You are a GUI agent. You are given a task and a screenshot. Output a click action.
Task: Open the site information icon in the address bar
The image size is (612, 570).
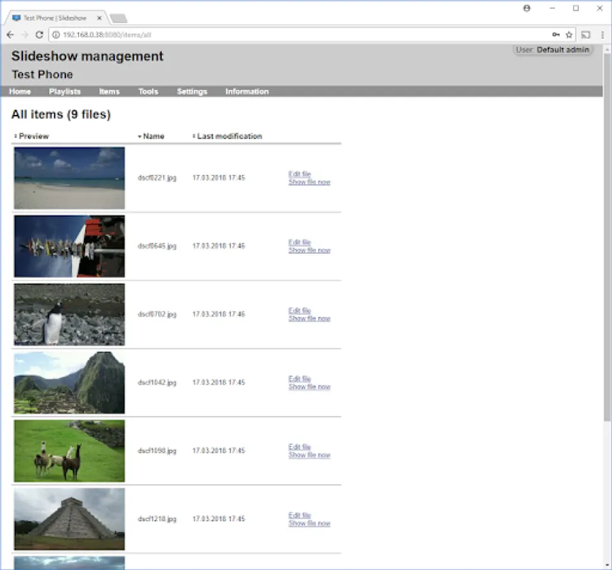pos(56,35)
